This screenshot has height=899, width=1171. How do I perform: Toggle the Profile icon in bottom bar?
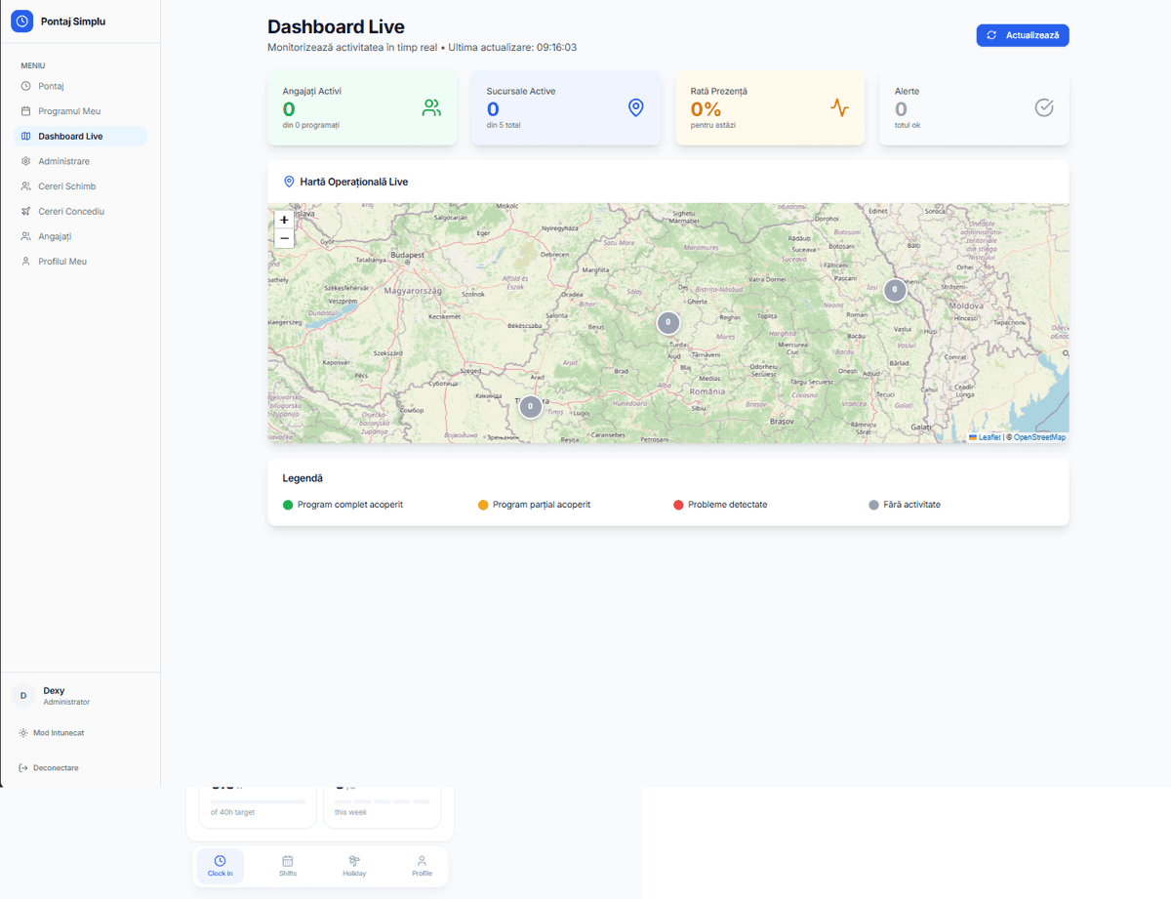click(x=422, y=860)
